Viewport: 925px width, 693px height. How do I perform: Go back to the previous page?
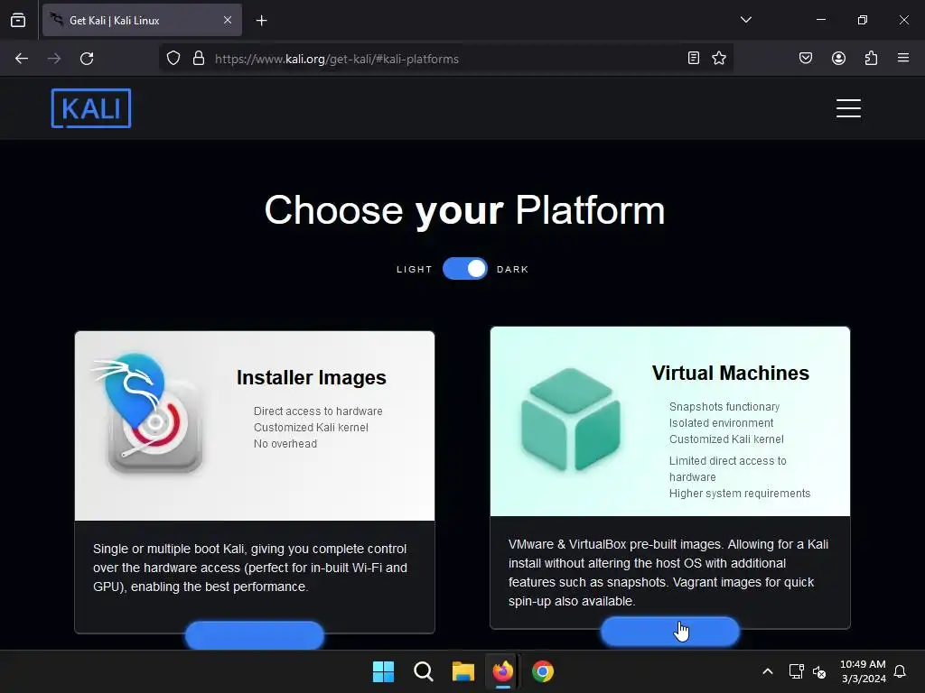[x=22, y=59]
